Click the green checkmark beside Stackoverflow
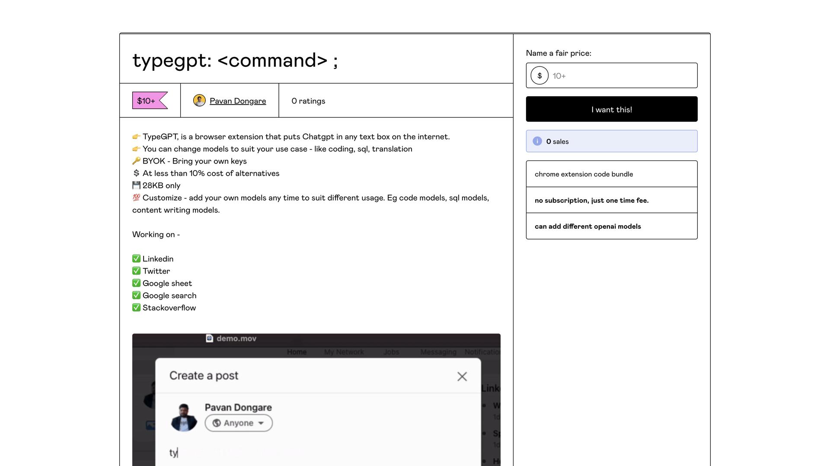 pyautogui.click(x=136, y=307)
